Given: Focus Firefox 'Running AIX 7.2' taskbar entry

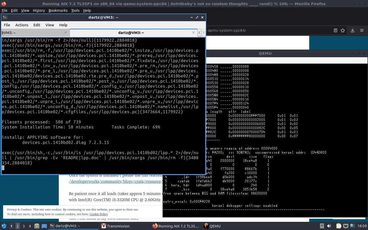Looking at the screenshot, I should 176,226.
